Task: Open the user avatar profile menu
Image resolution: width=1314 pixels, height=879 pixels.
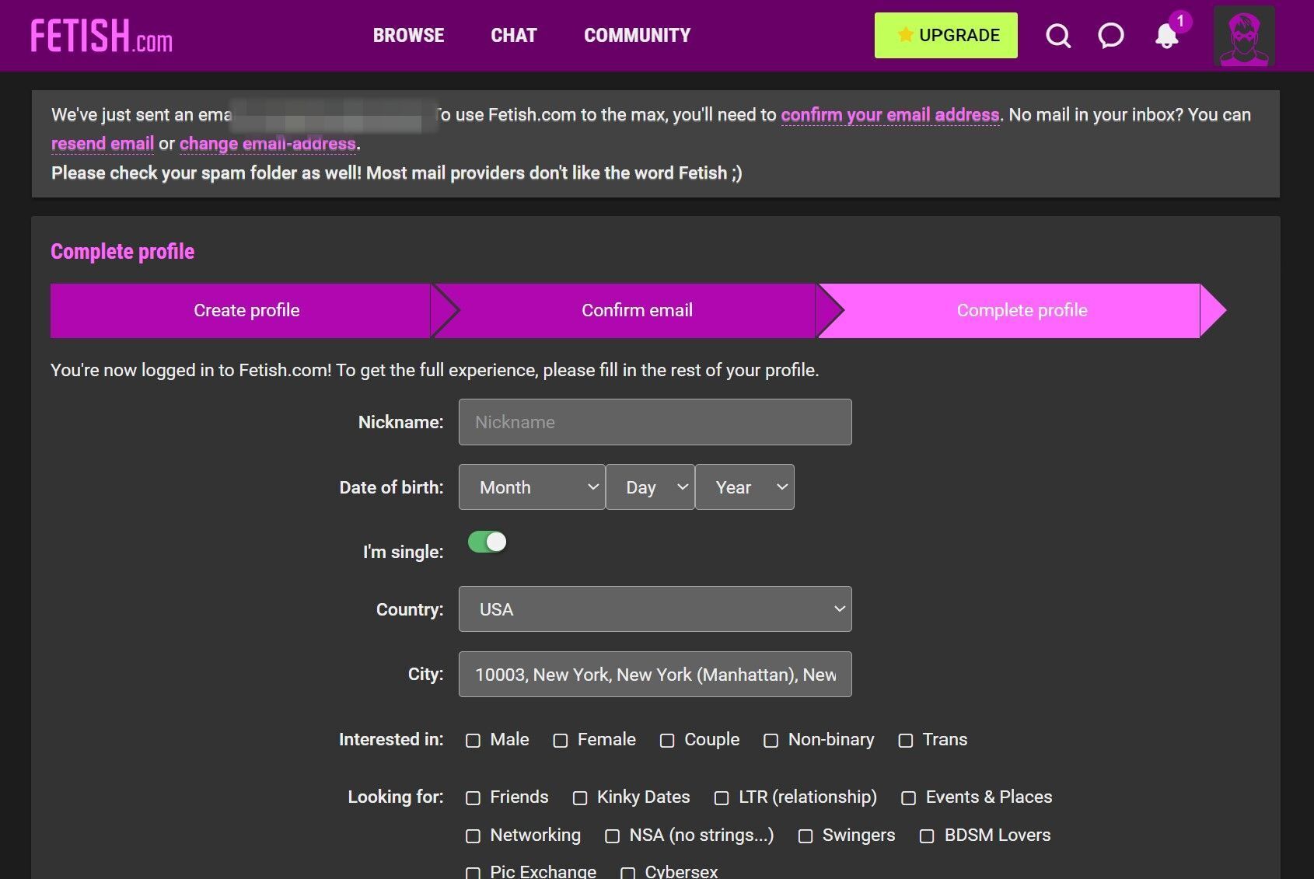Action: point(1243,36)
